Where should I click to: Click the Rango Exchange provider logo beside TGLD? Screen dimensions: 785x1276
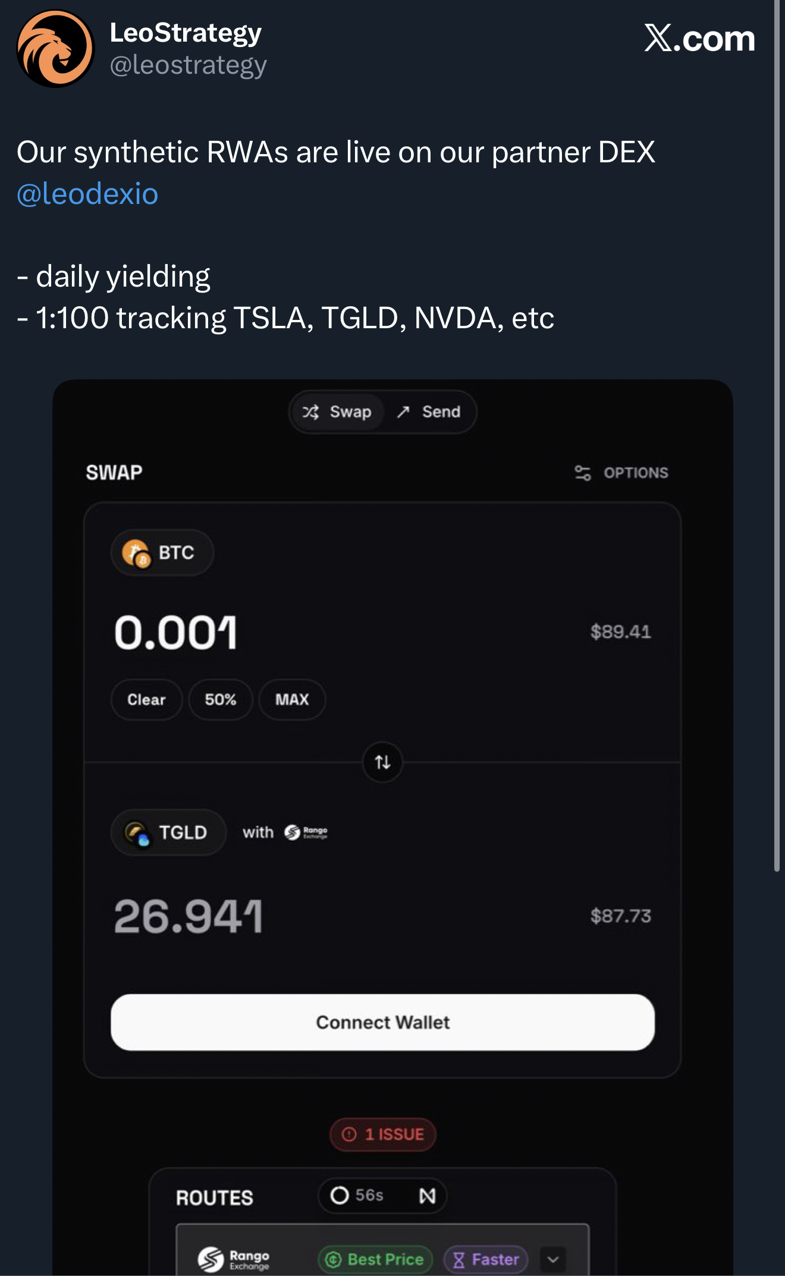tap(306, 832)
